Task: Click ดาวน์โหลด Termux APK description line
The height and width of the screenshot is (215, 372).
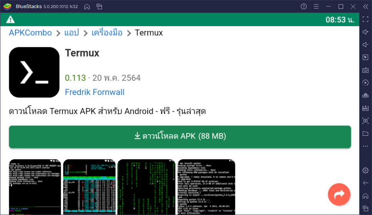Action: 107,111
